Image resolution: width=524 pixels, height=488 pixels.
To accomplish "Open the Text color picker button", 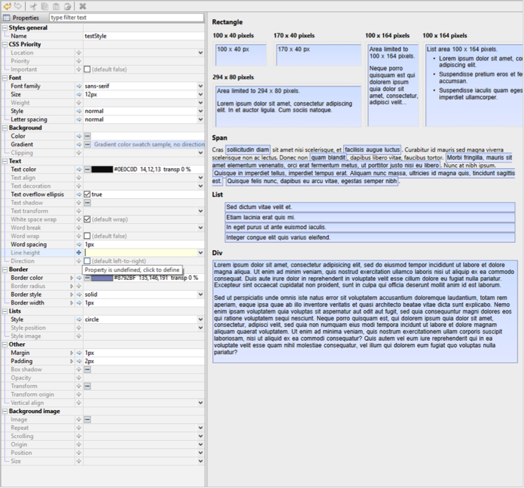I will point(87,169).
